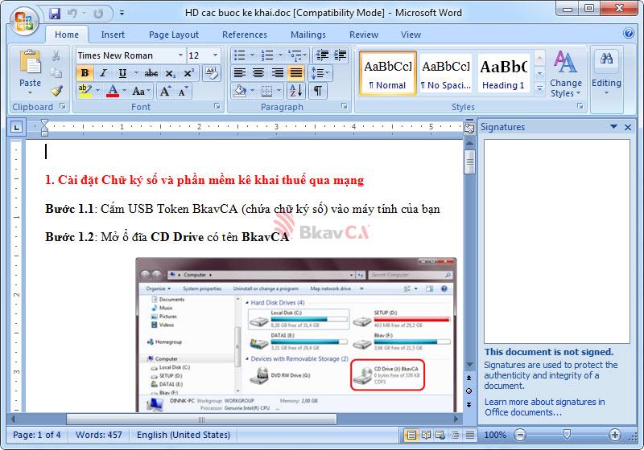Open 'Learn more about signatures' link
The height and width of the screenshot is (450, 644).
pyautogui.click(x=544, y=407)
